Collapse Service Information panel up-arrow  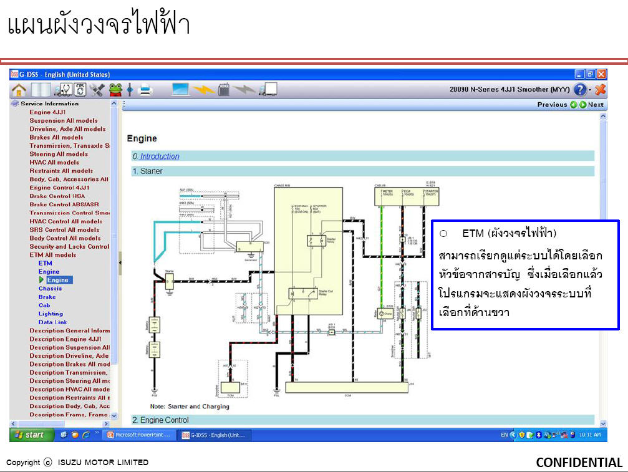click(114, 104)
